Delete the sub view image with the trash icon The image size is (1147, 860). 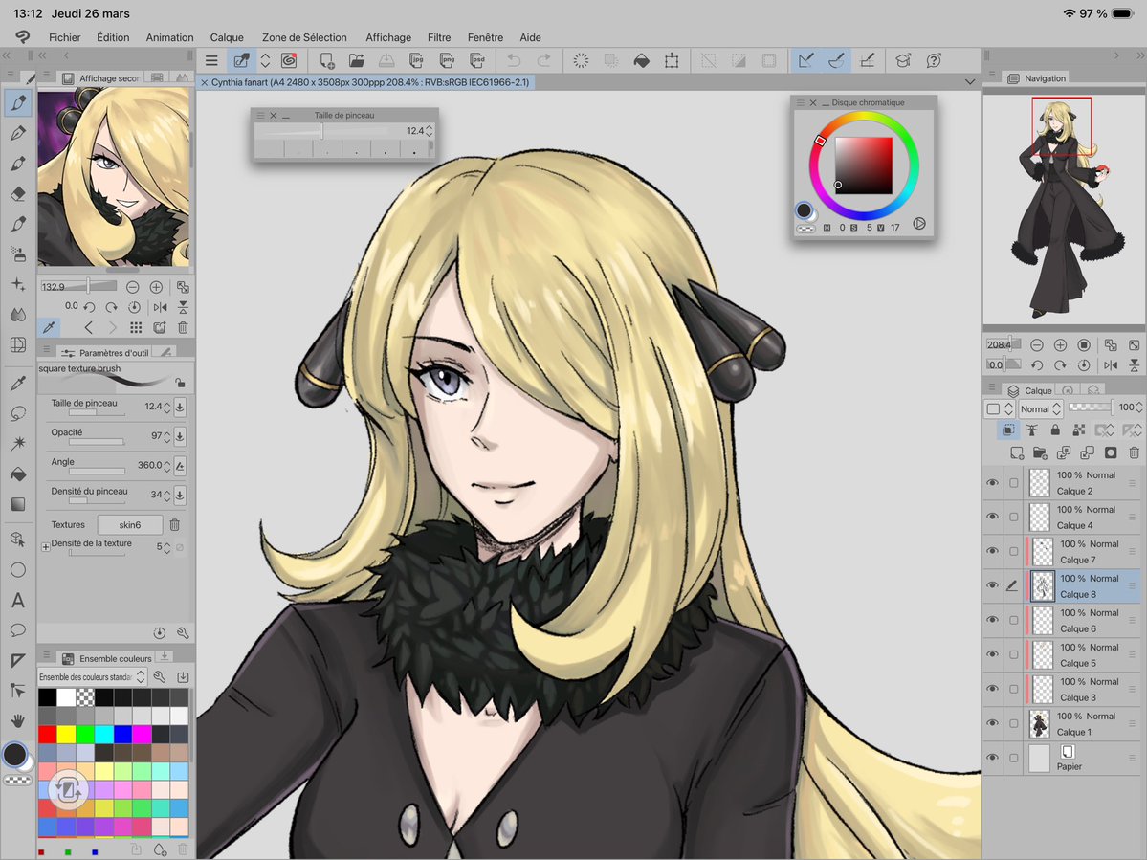183,327
